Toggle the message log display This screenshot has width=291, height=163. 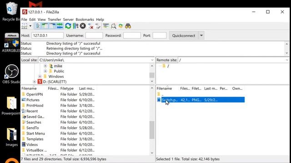pos(38,26)
